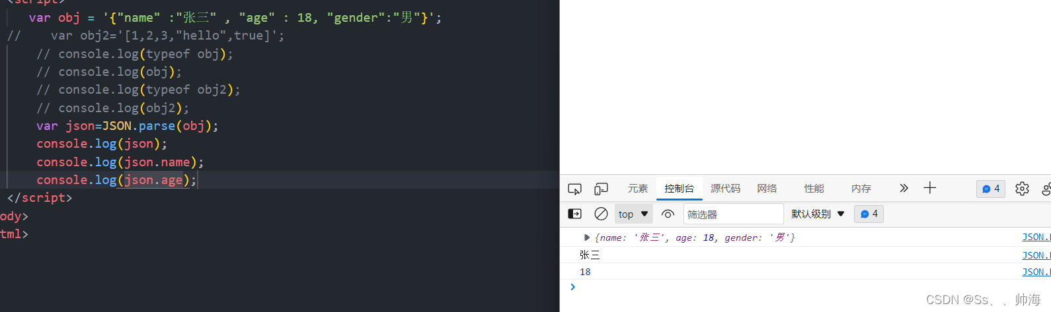Image resolution: width=1051 pixels, height=312 pixels.
Task: Click the line console.log(json.name);
Action: 120,162
